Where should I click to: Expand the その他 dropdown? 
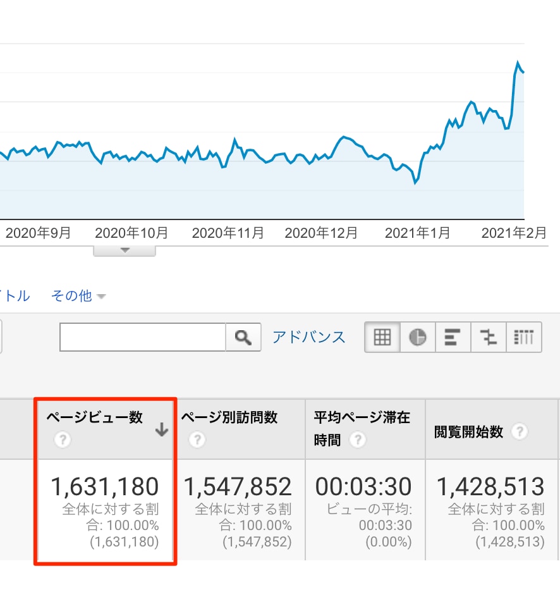78,295
